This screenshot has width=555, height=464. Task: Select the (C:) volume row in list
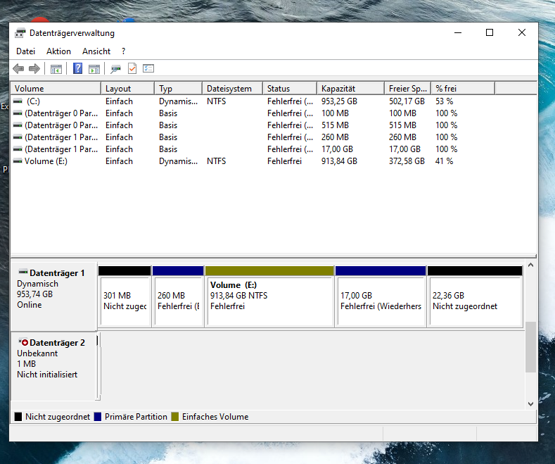pyautogui.click(x=33, y=101)
